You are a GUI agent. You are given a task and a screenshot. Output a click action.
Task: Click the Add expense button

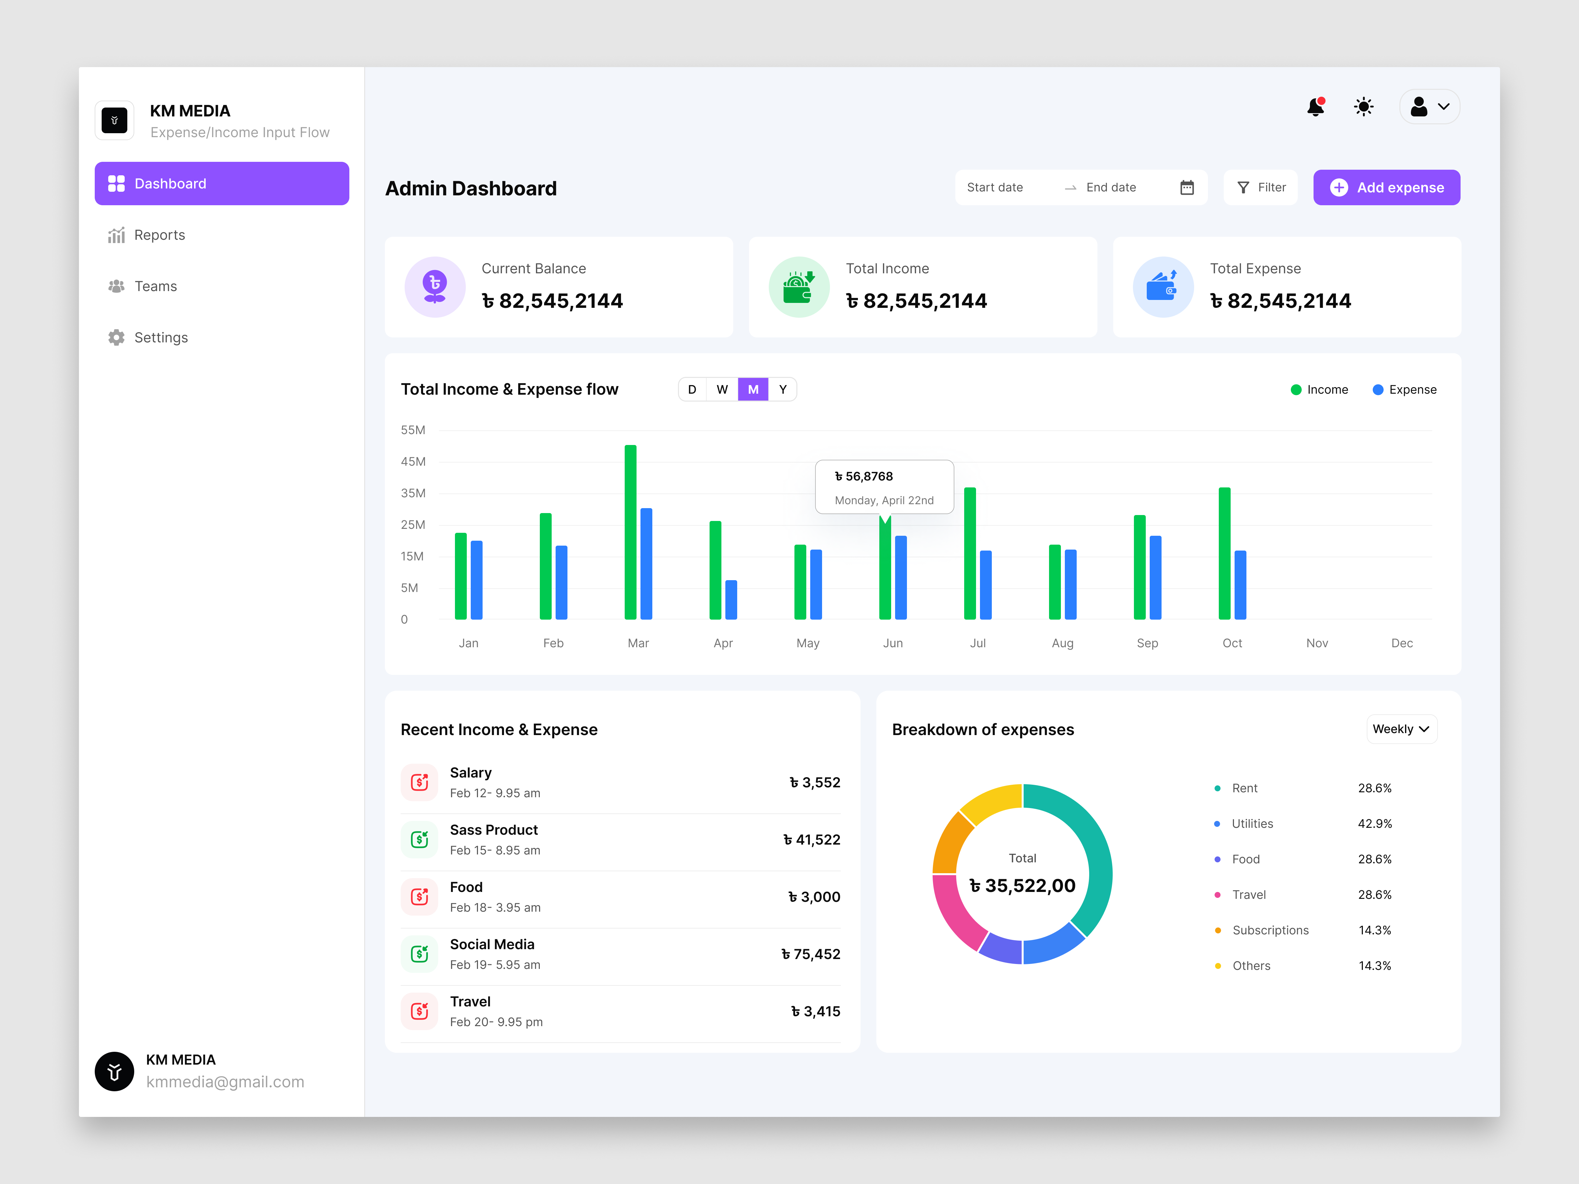tap(1386, 188)
